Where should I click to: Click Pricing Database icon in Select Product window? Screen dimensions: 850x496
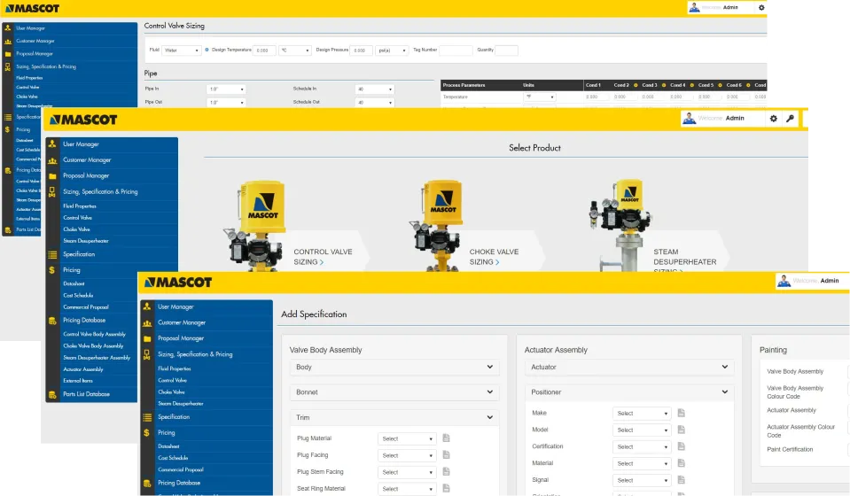pos(52,321)
